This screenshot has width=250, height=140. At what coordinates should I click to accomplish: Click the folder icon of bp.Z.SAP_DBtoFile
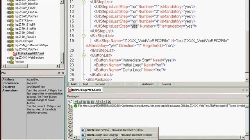[12, 4]
